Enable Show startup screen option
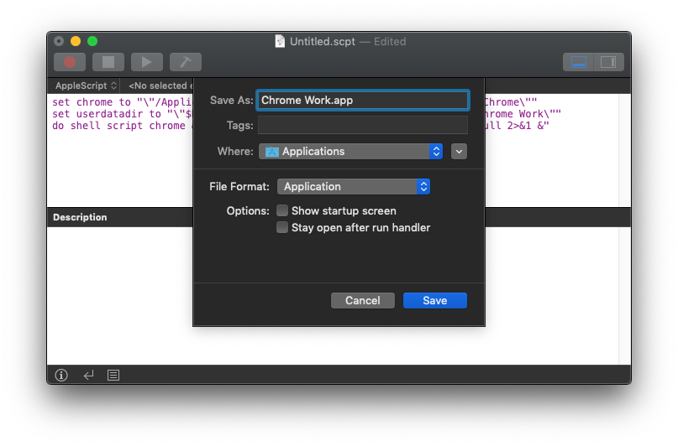The height and width of the screenshot is (446, 678). (x=282, y=210)
